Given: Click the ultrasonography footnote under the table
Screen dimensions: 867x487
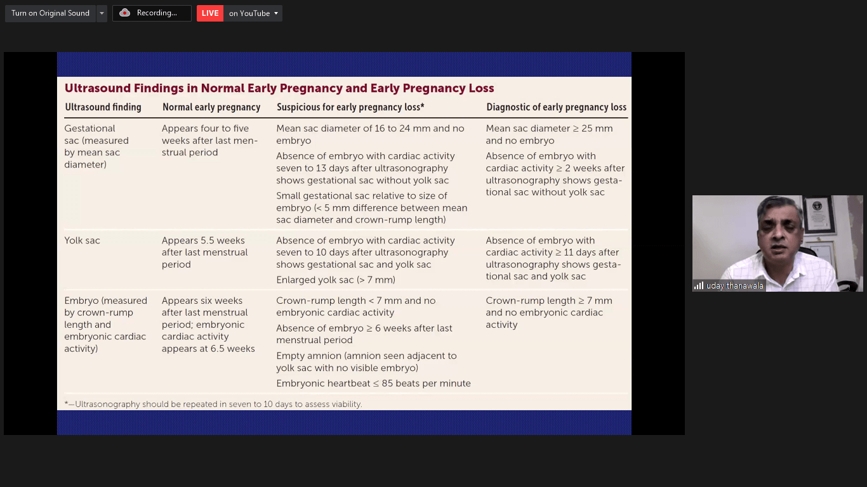Looking at the screenshot, I should tap(213, 404).
